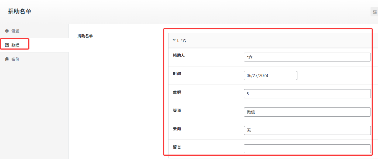
Task: Focus the 金额 field showing 5
Action: click(x=307, y=94)
